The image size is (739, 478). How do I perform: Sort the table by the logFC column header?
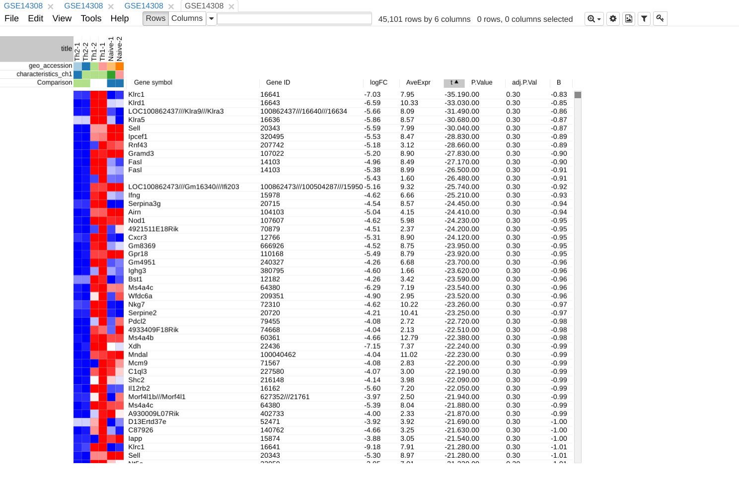coord(380,82)
